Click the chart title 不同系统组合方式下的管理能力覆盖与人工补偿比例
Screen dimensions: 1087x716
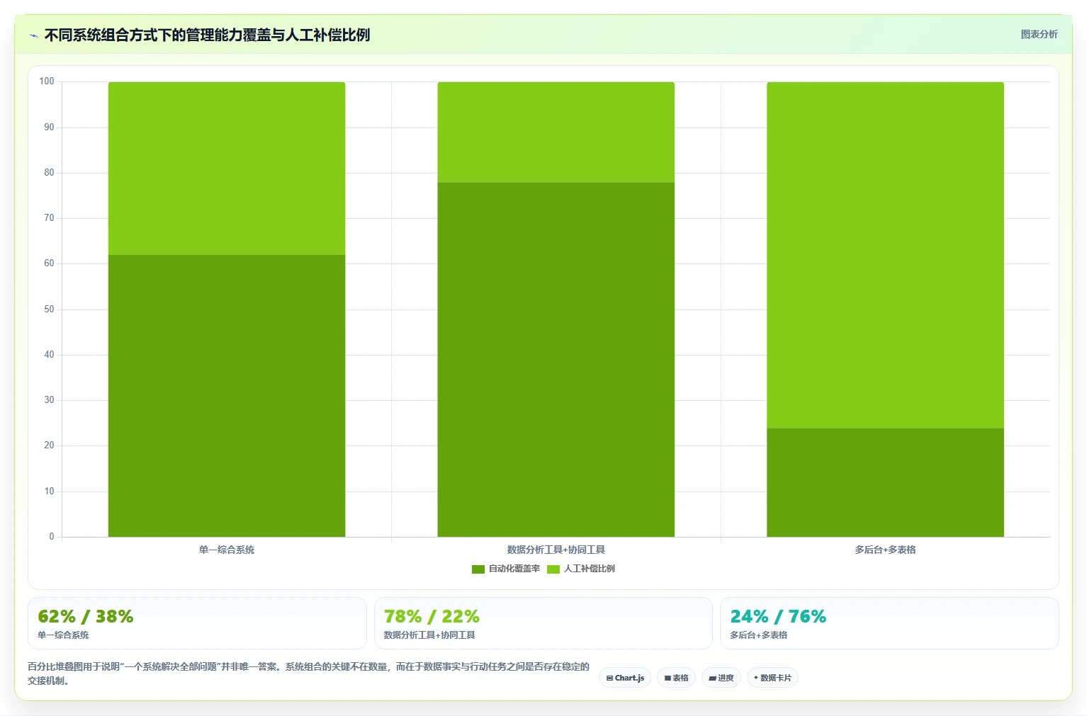pos(207,35)
